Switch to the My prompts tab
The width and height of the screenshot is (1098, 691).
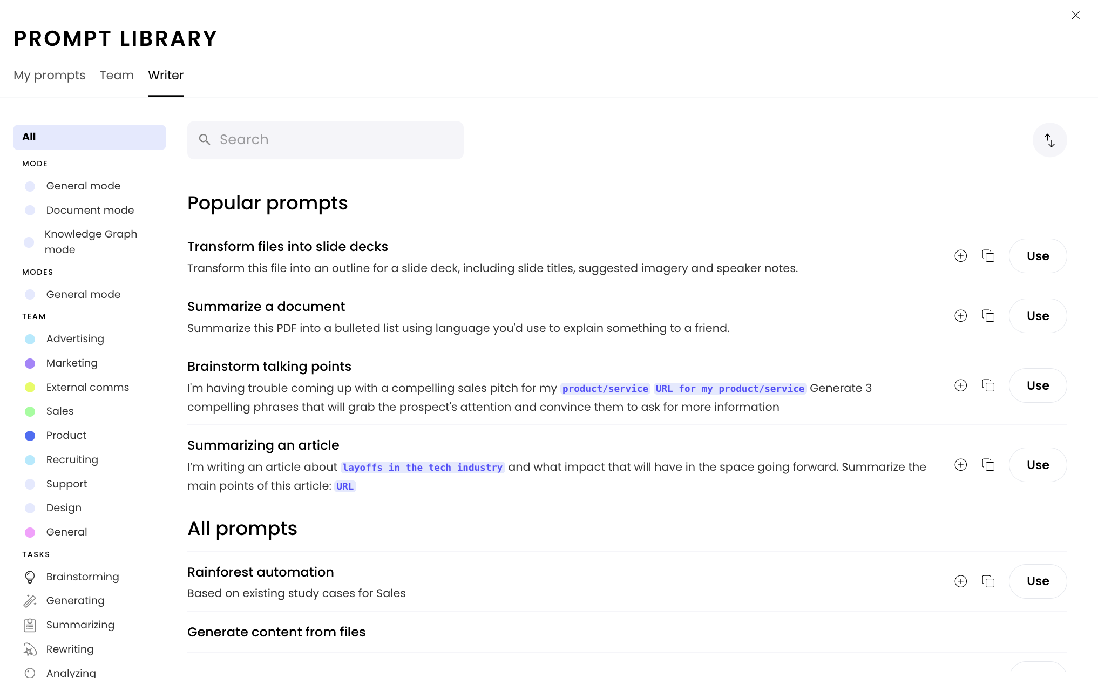(x=49, y=75)
